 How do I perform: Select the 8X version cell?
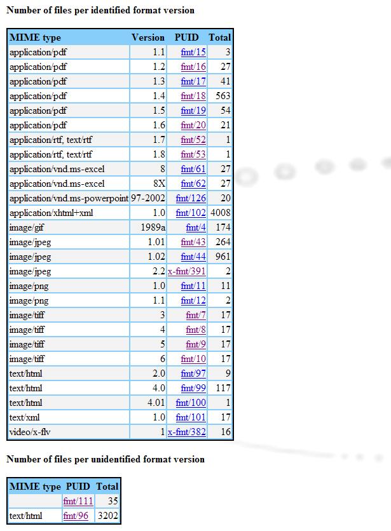(x=148, y=184)
